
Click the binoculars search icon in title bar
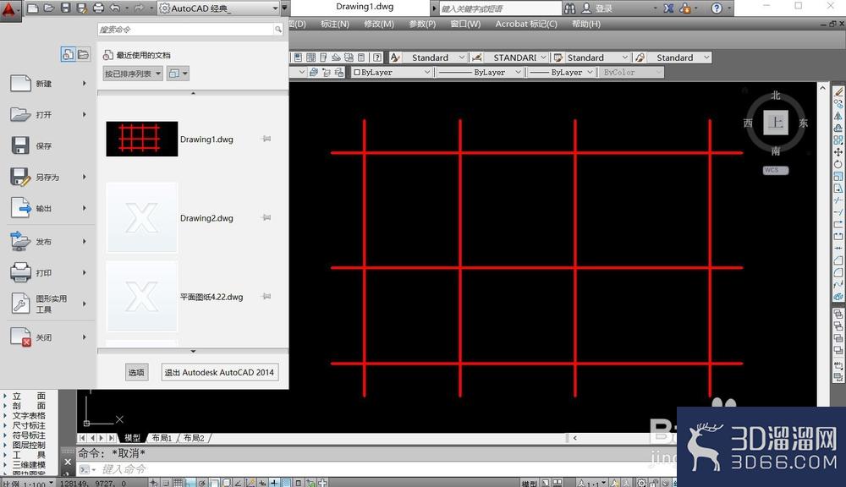[x=569, y=8]
